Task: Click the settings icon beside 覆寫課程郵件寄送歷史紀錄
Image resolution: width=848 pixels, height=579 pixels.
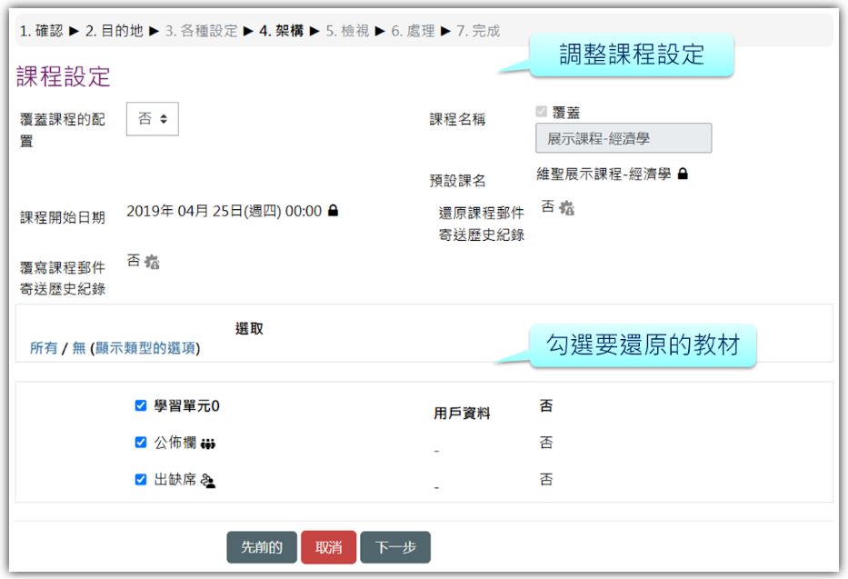Action: click(x=152, y=262)
